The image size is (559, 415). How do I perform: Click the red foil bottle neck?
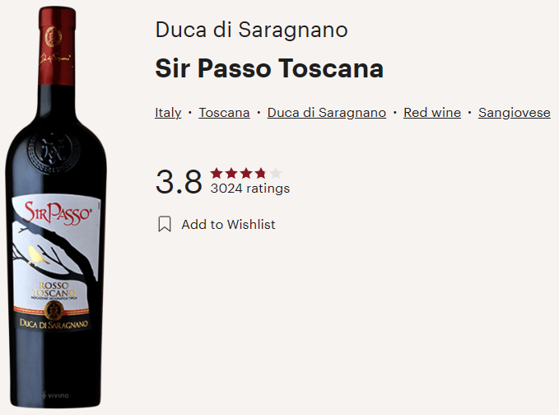(57, 46)
